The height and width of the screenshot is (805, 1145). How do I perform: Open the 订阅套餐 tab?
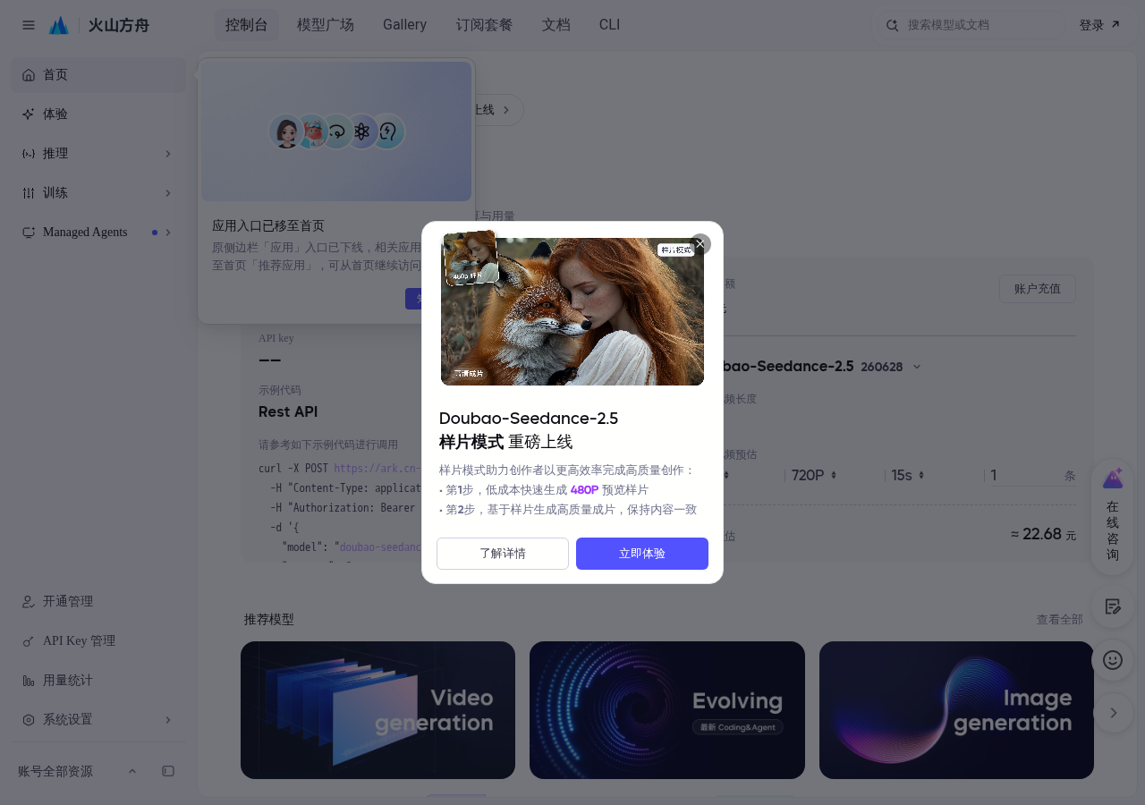pos(484,25)
